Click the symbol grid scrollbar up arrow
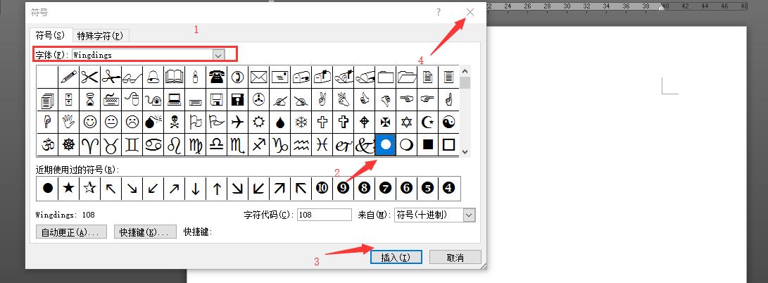768x283 pixels. point(465,71)
